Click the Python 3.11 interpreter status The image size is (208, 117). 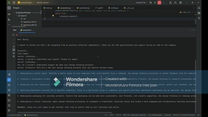[184, 115]
